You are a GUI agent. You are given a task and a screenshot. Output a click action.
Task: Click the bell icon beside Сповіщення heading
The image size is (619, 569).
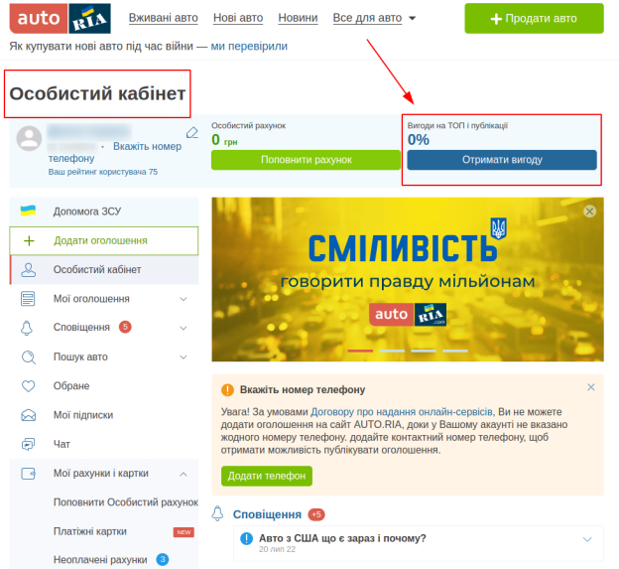click(217, 513)
